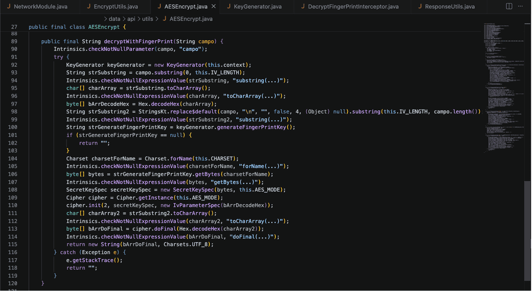Open the editor more actions menu
Screen dimensions: 532x291
[x=520, y=6]
